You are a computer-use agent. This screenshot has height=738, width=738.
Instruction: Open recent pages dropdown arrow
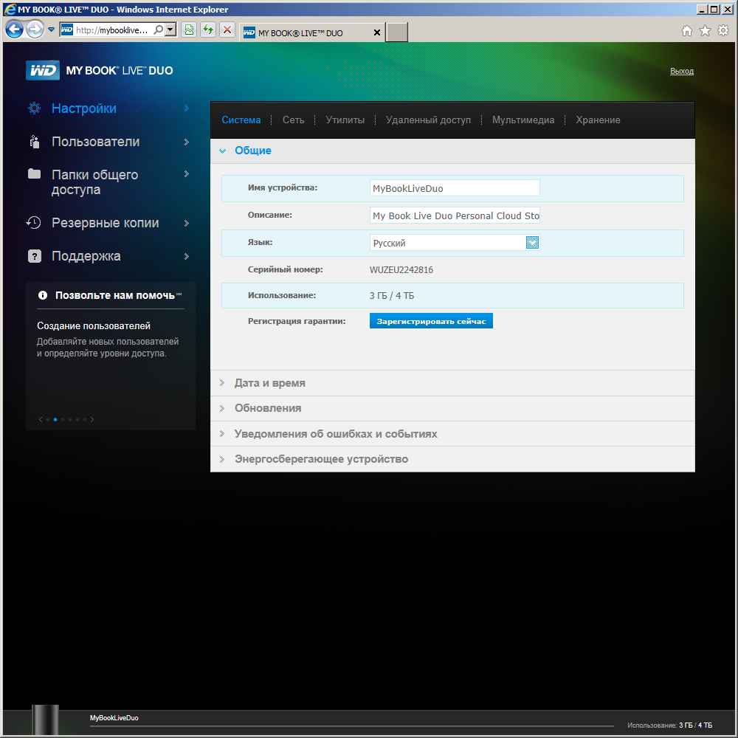point(52,30)
